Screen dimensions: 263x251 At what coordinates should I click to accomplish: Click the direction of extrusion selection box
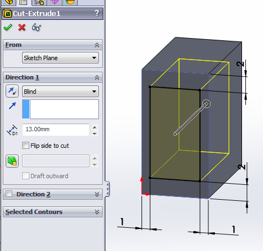(x=60, y=109)
